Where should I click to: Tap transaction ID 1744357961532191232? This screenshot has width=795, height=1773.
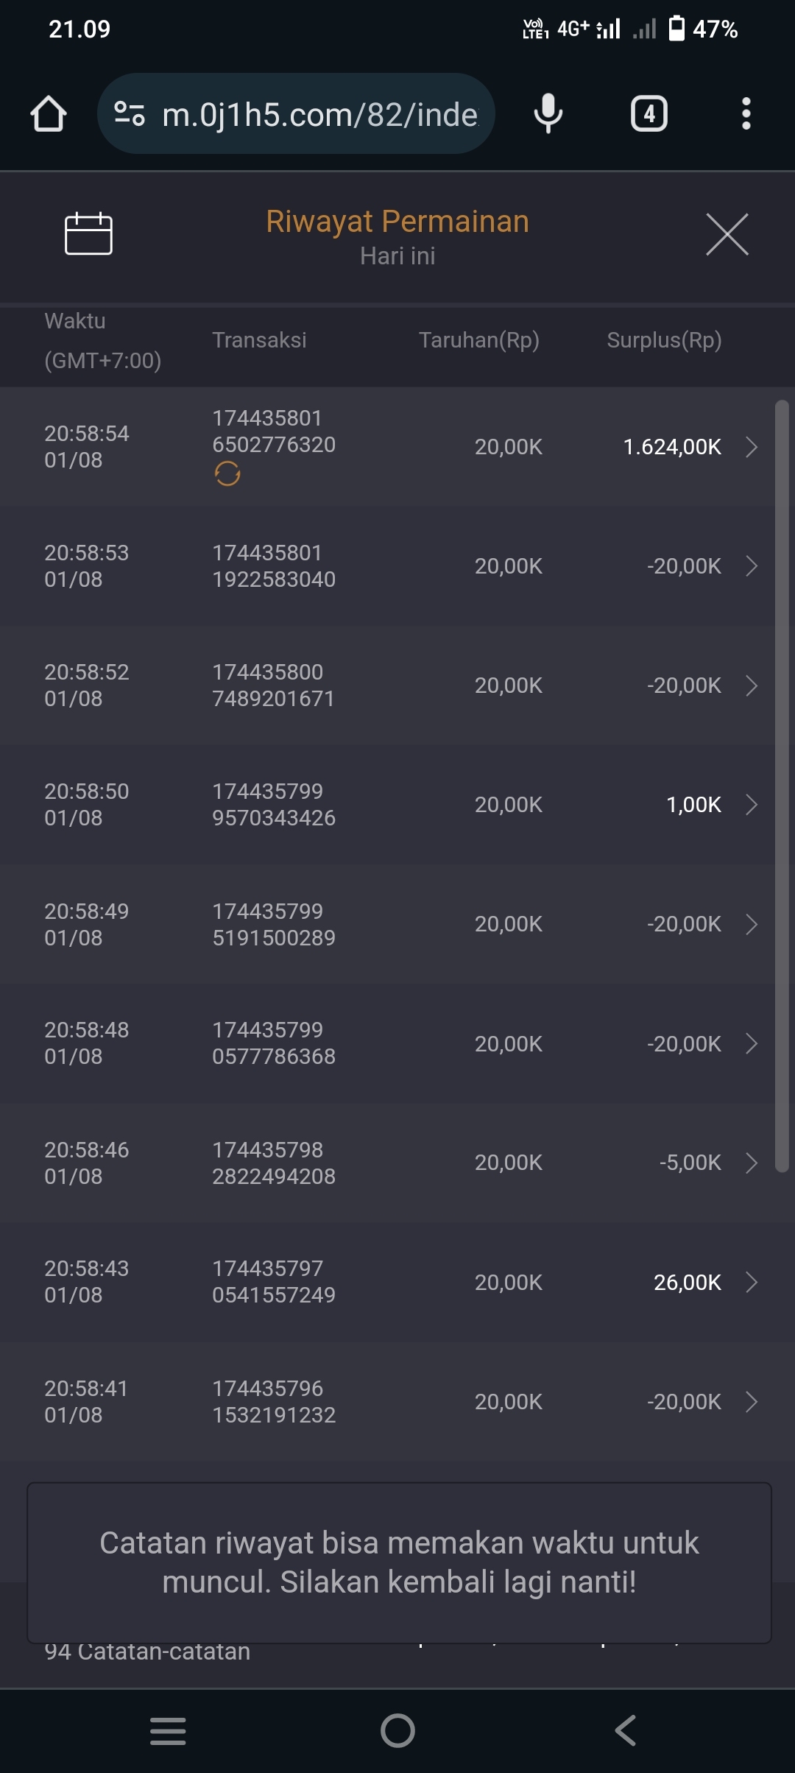click(274, 1402)
